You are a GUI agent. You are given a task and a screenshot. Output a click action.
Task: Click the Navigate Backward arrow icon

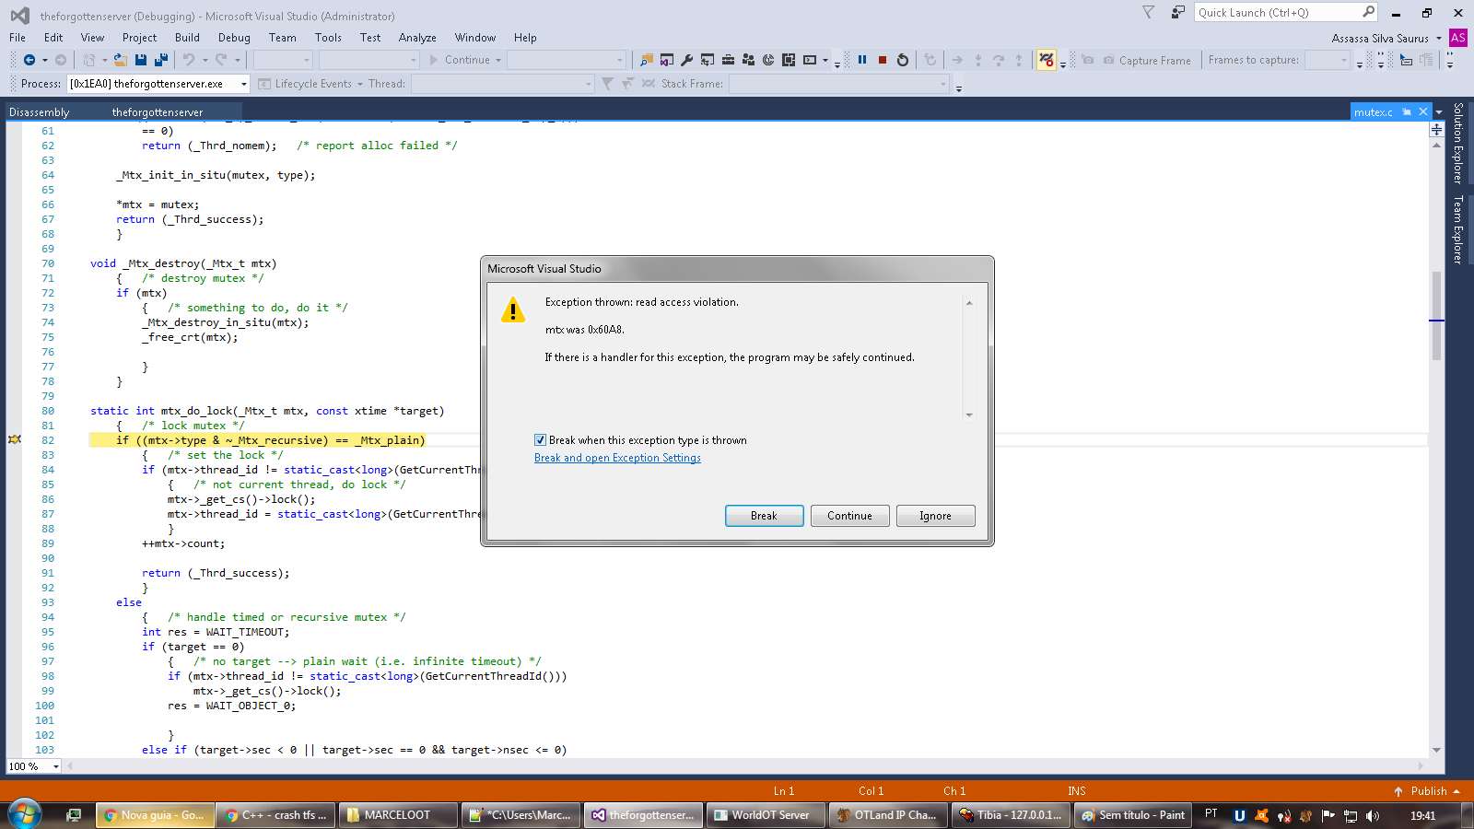click(29, 60)
